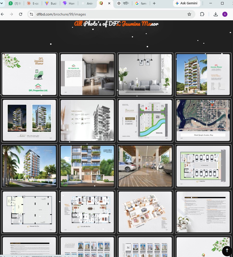Viewport: 233px width, 257px height.
Task: Open the Handover Project thumbnail
Action: click(x=87, y=246)
